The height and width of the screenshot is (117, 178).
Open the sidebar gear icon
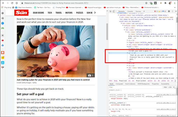click(3, 13)
